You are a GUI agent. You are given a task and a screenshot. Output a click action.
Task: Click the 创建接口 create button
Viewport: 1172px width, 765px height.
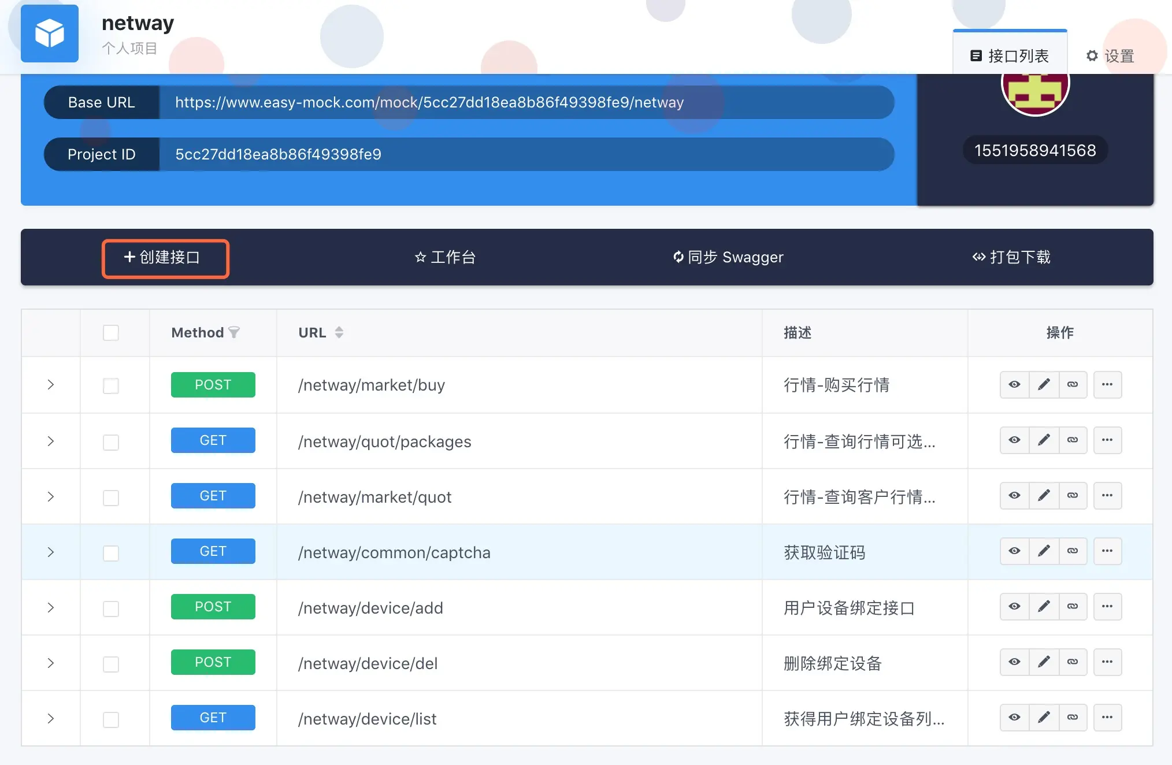click(x=165, y=258)
